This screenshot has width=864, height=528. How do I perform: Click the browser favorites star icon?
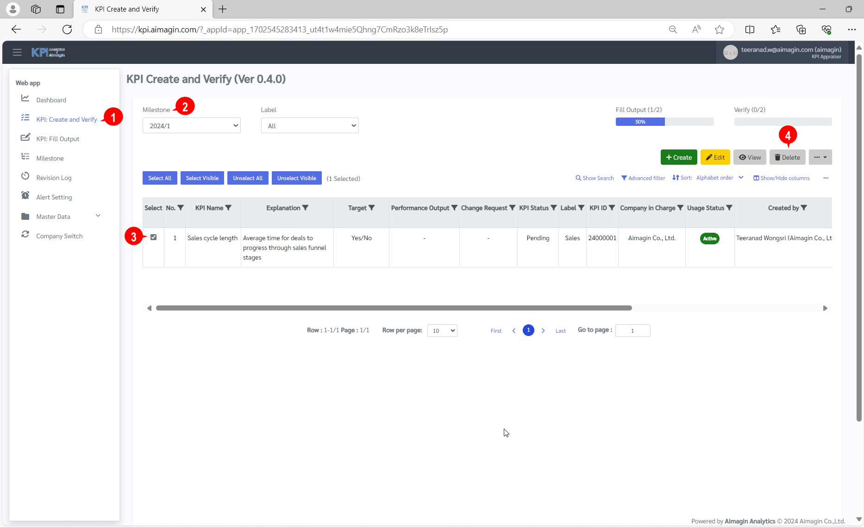pyautogui.click(x=719, y=30)
